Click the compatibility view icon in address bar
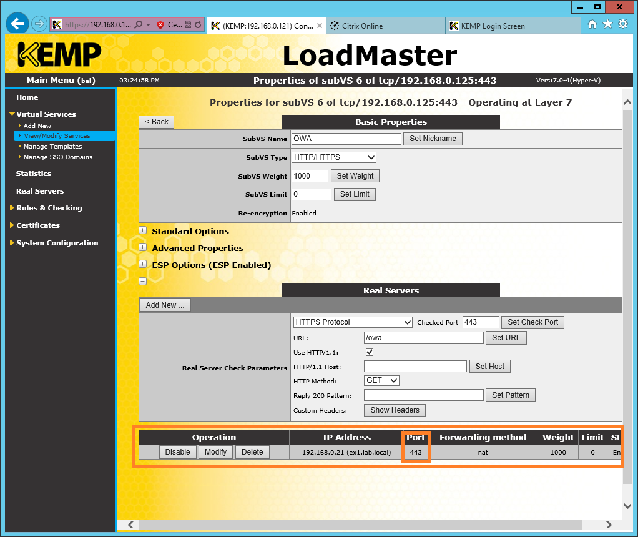Viewport: 638px width, 537px height. 188,25
